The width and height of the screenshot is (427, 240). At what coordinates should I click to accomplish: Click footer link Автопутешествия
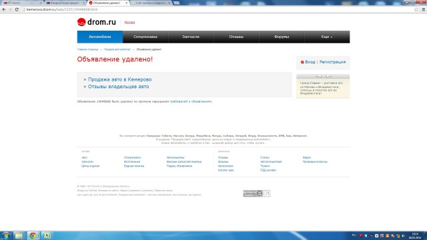(271, 161)
